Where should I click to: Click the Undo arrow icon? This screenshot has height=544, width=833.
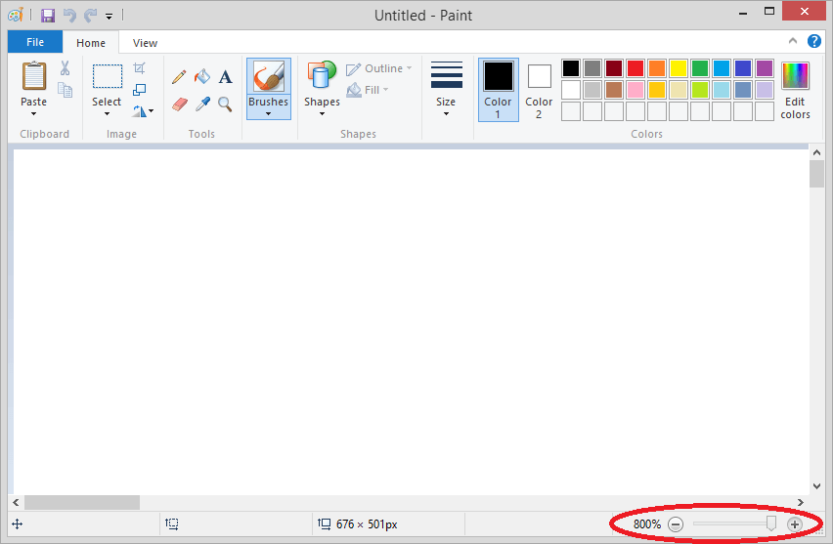coord(69,16)
